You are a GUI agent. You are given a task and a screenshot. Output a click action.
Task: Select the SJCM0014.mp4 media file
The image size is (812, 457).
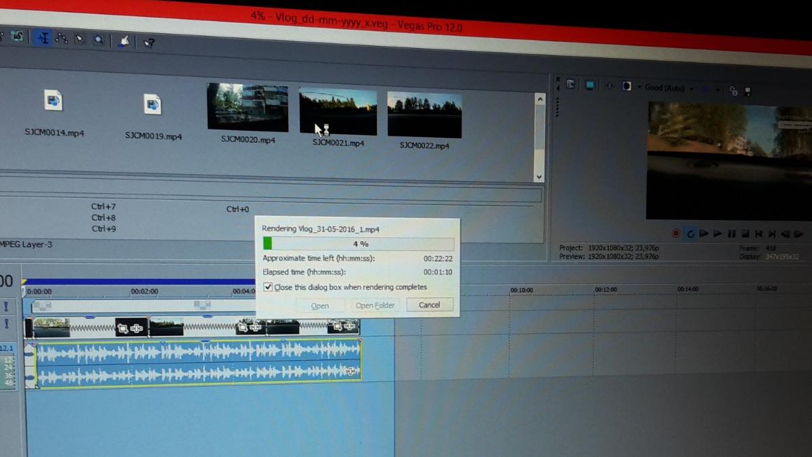click(53, 102)
